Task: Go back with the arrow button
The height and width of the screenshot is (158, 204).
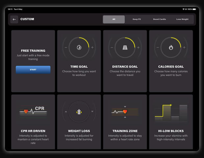Action: point(14,19)
